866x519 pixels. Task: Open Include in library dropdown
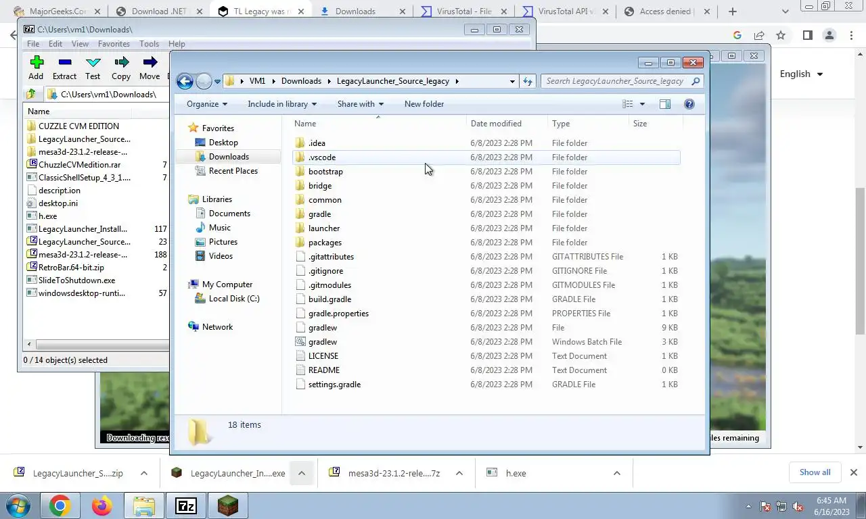pos(282,104)
